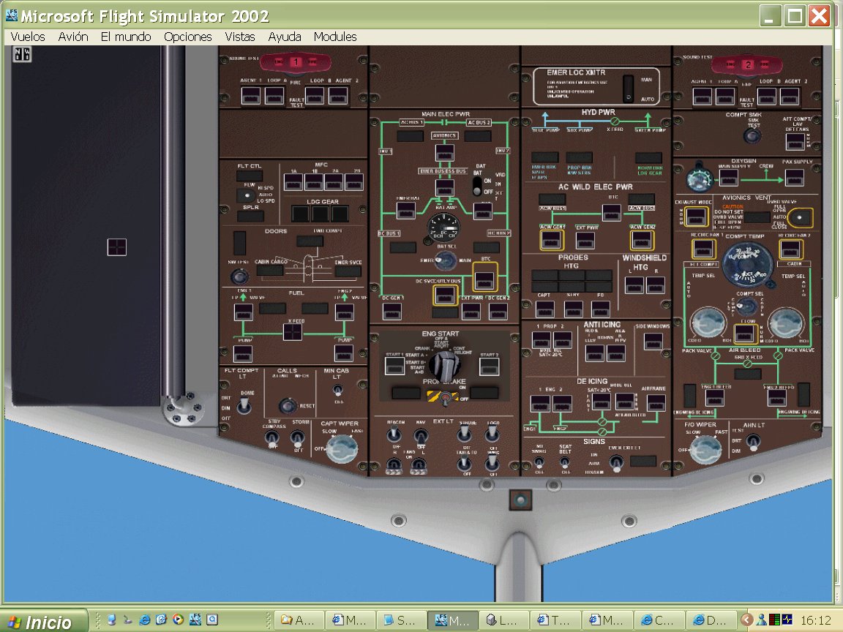Screen dimensions: 843x632
Task: Click the panel crosshair icon on blank panel
Action: pyautogui.click(x=116, y=247)
